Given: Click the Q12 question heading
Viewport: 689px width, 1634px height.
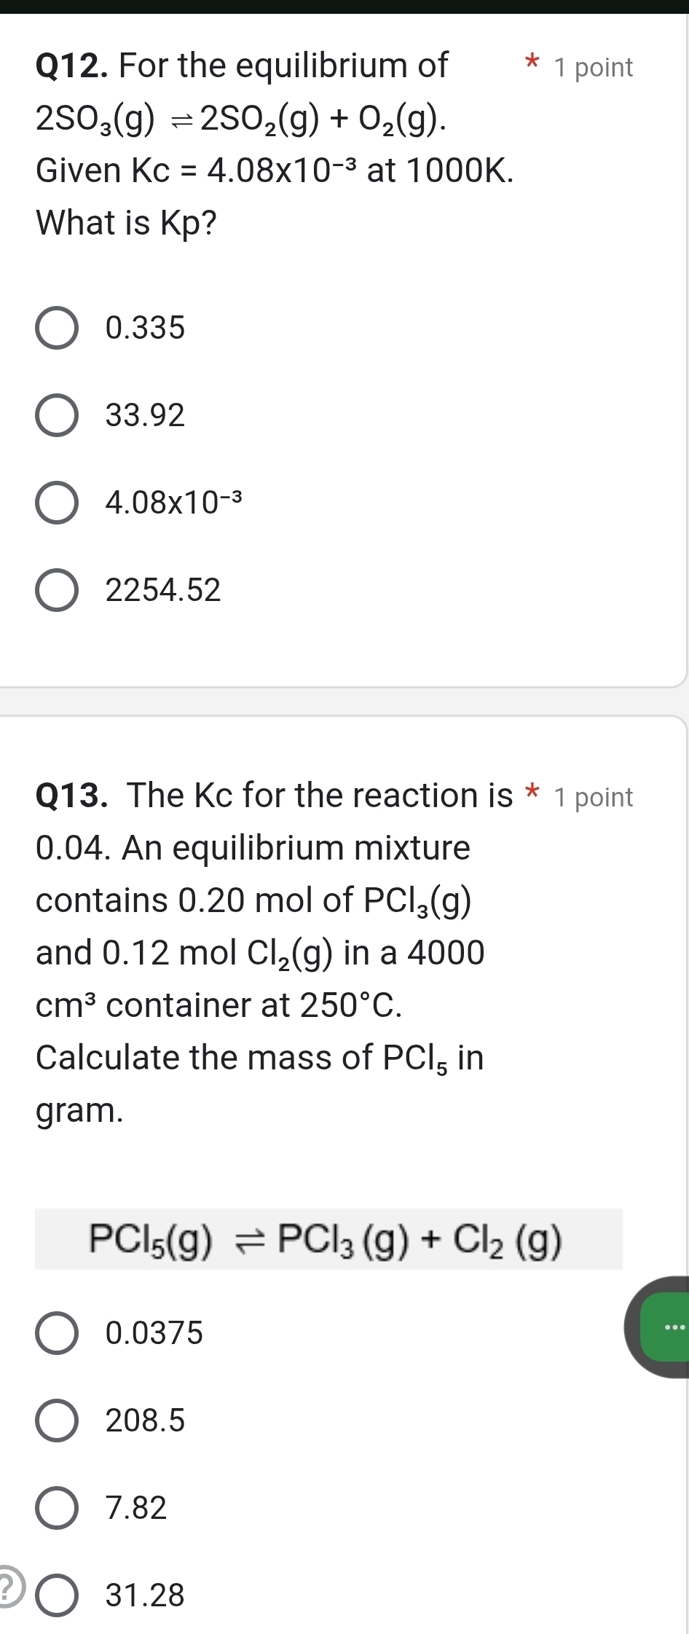Looking at the screenshot, I should tap(242, 67).
